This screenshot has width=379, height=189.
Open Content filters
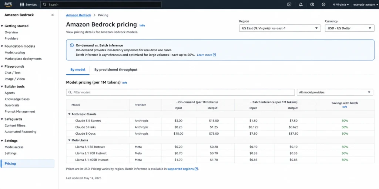pyautogui.click(x=15, y=126)
